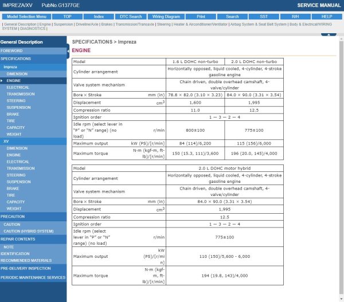Open Impreza BRAKE specifications
Viewport: 344px width, 302px height.
33,114
